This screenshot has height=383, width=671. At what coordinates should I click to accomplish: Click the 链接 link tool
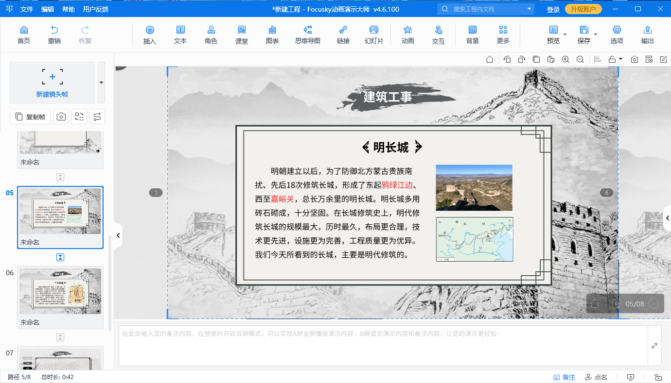coord(343,35)
